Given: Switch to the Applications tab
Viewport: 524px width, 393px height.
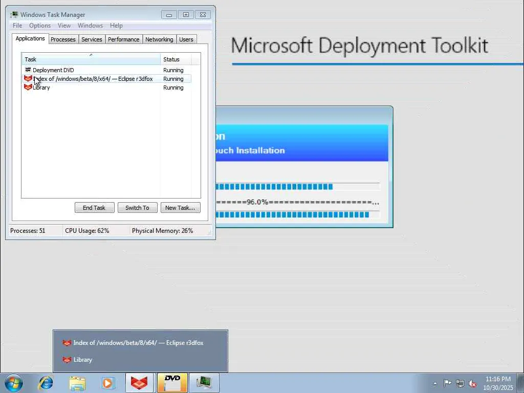Looking at the screenshot, I should click(30, 38).
